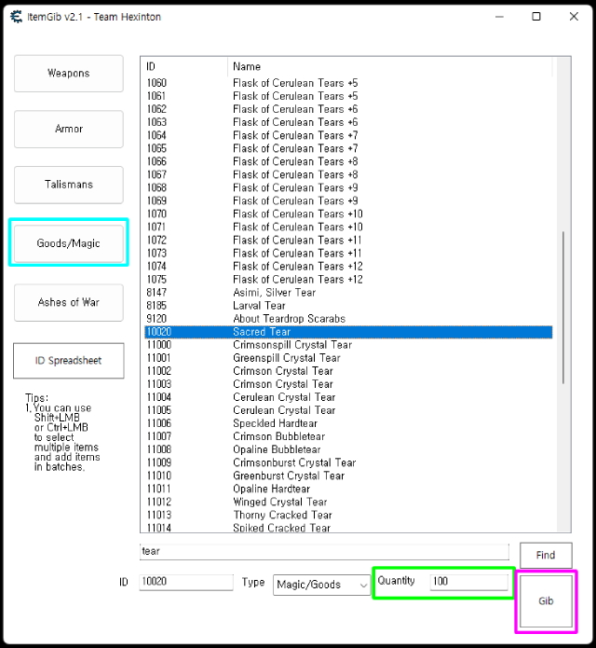Select Crimson Bubbletear row

point(348,436)
